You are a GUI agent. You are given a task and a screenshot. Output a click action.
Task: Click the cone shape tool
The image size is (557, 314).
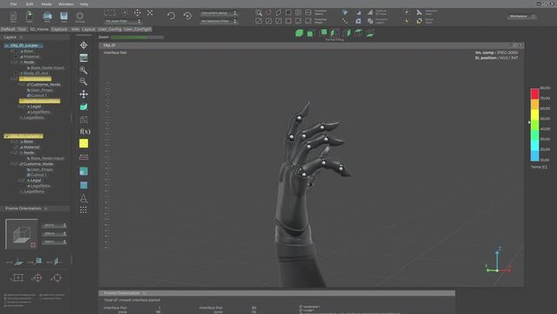[x=84, y=198]
